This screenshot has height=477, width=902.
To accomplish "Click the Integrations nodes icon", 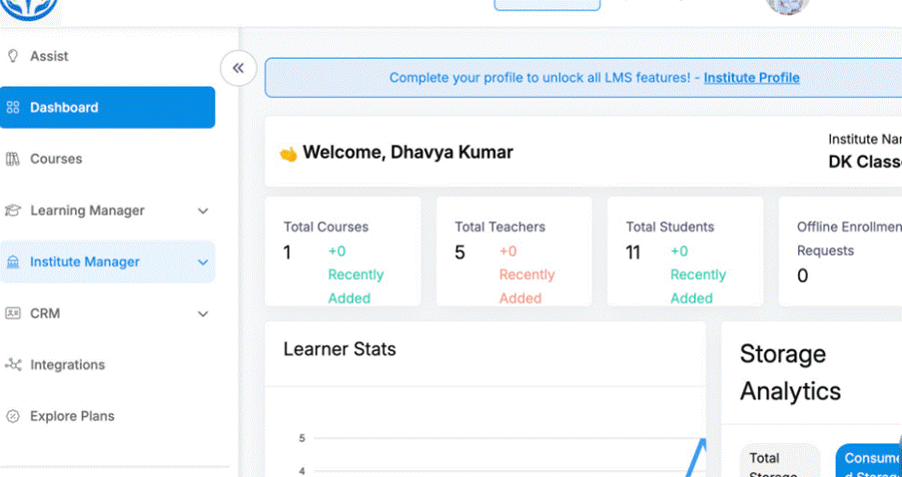I will (x=13, y=365).
